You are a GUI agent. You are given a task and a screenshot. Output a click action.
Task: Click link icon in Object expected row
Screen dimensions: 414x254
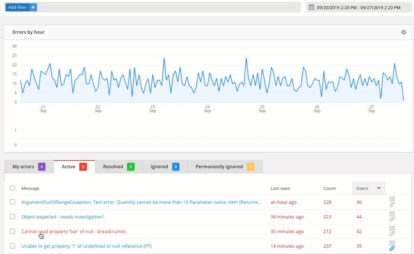[392, 219]
